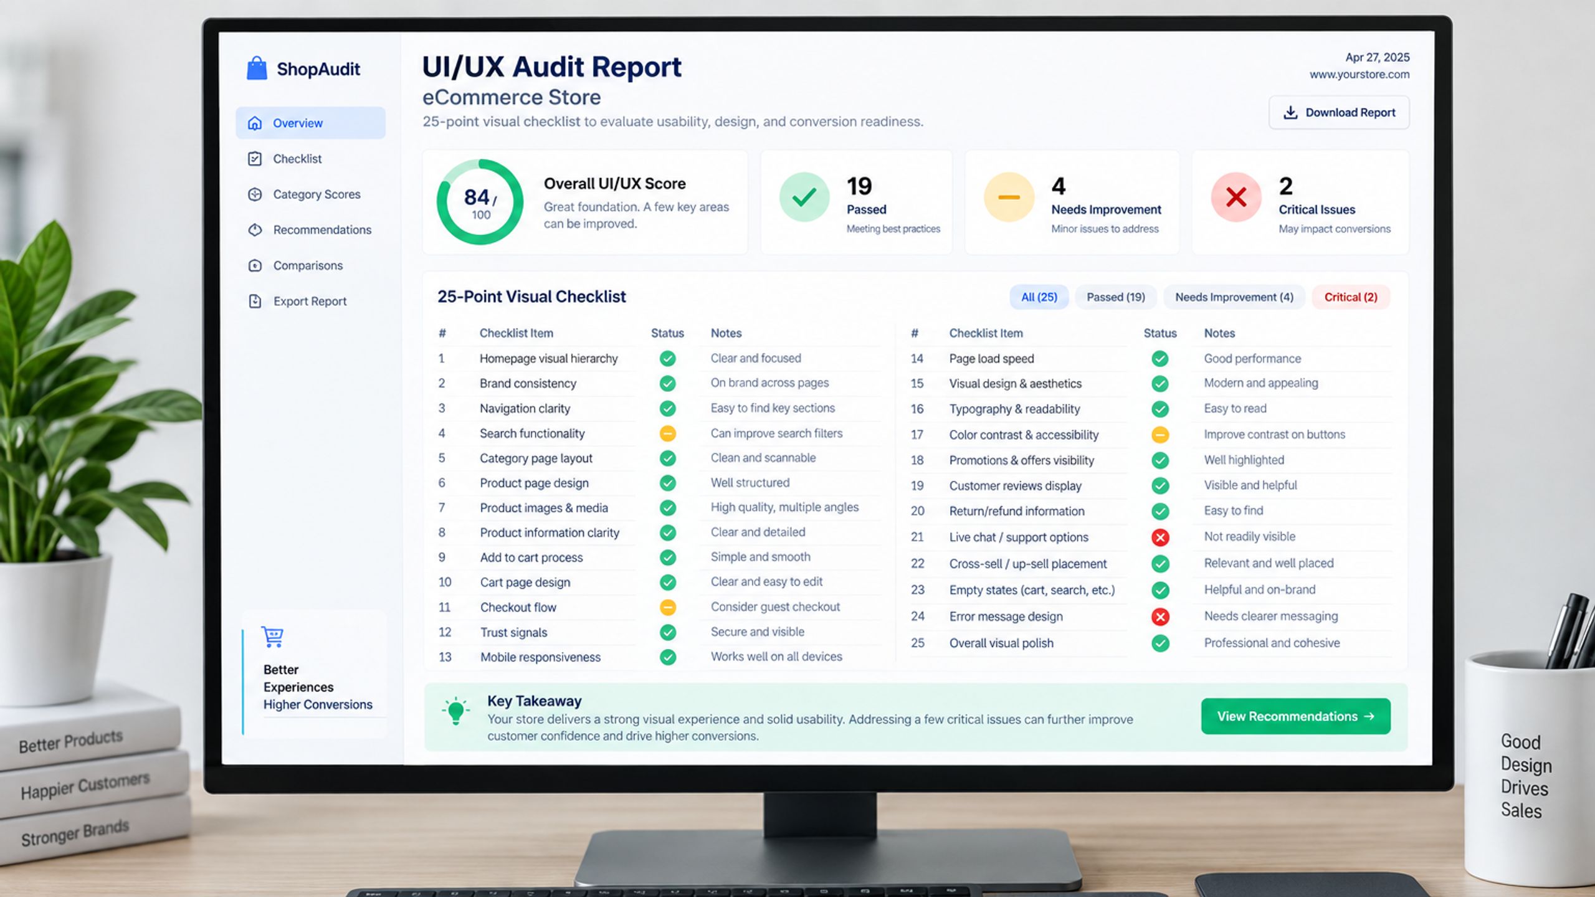Download the audit report

click(x=1339, y=113)
